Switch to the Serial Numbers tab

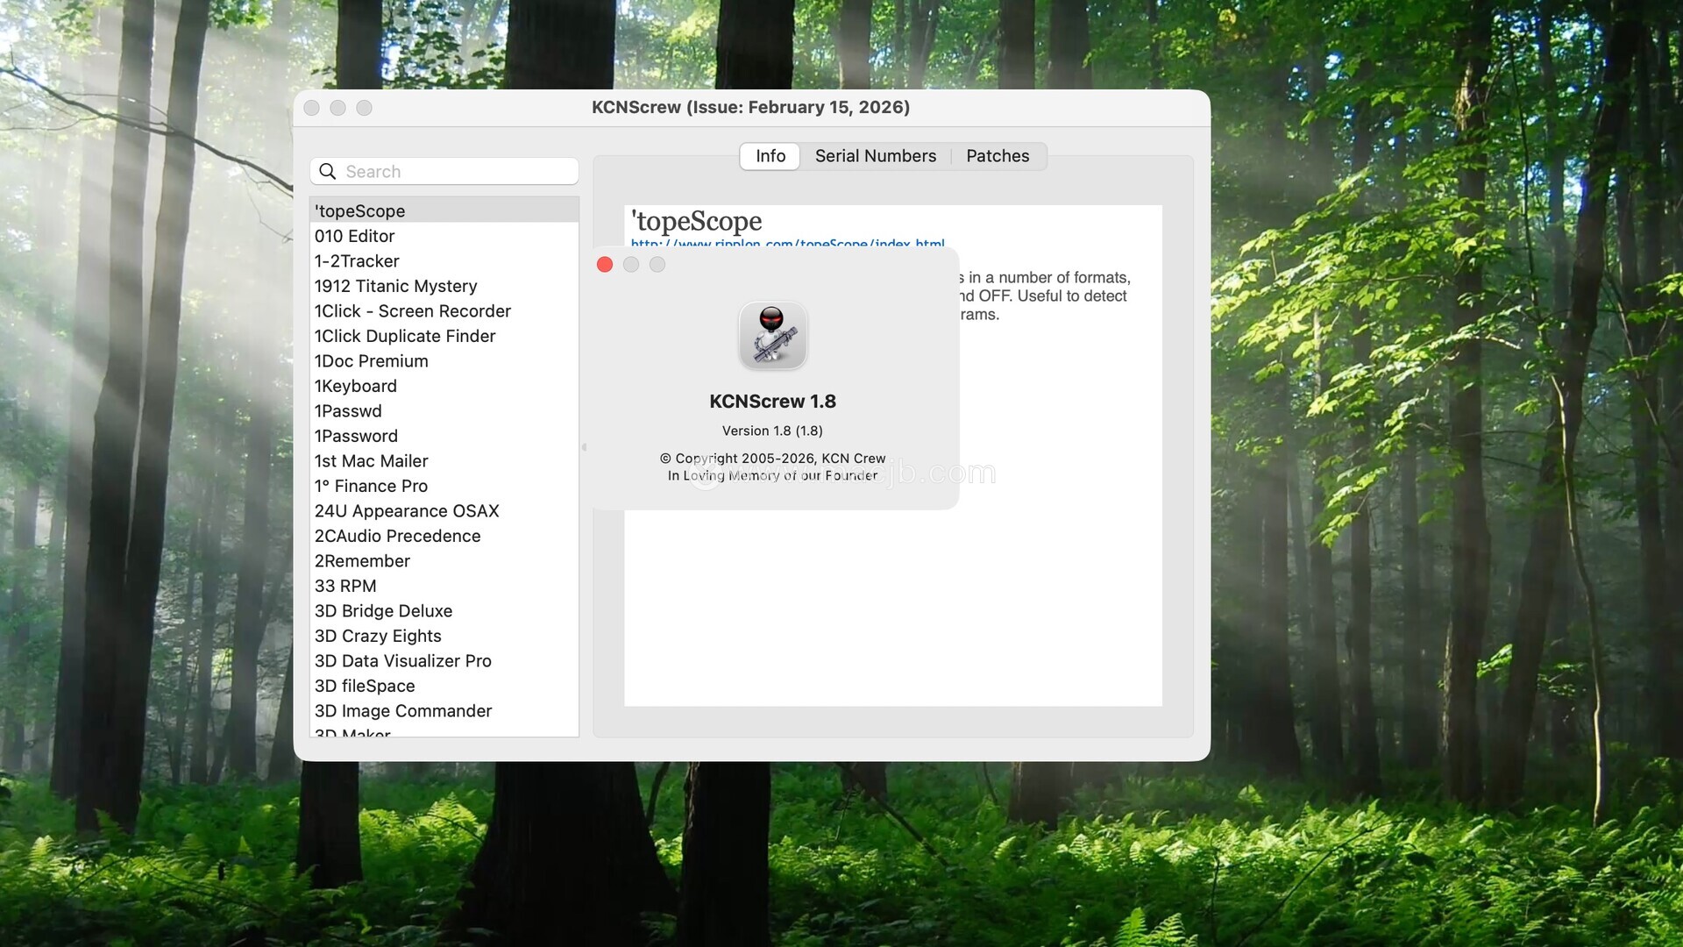point(875,156)
